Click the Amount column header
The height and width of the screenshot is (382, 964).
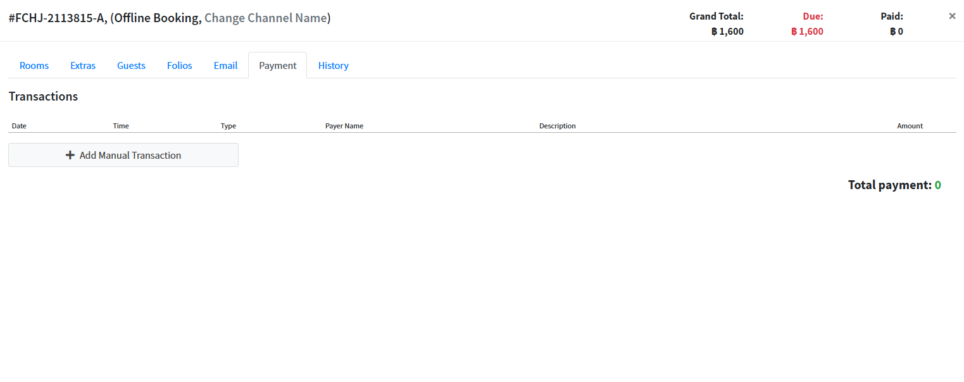[x=910, y=126]
